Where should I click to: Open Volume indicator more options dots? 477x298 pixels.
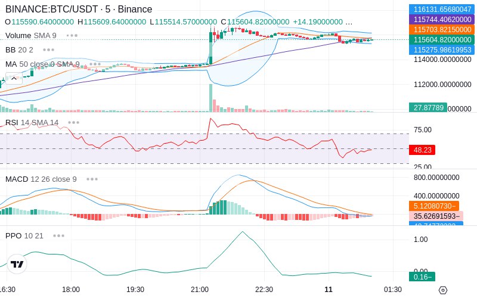tap(72, 36)
